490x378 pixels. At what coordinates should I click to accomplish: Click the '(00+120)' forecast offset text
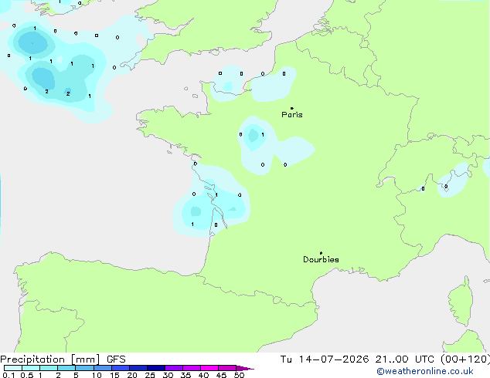[x=465, y=359]
